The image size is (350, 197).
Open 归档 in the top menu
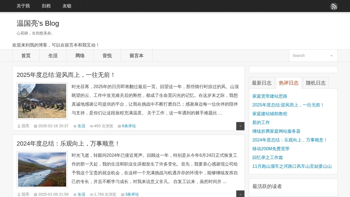(x=46, y=6)
